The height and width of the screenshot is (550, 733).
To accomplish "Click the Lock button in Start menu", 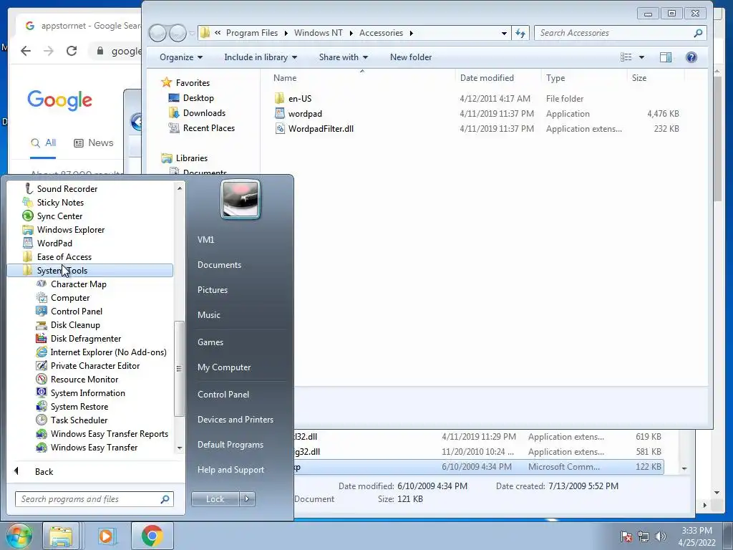I will [215, 499].
